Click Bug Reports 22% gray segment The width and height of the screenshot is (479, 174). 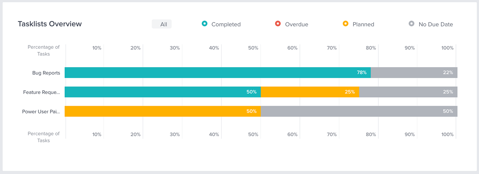pyautogui.click(x=414, y=73)
